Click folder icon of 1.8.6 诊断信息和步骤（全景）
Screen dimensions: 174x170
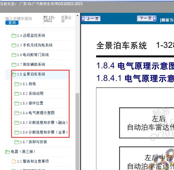click(x=17, y=132)
